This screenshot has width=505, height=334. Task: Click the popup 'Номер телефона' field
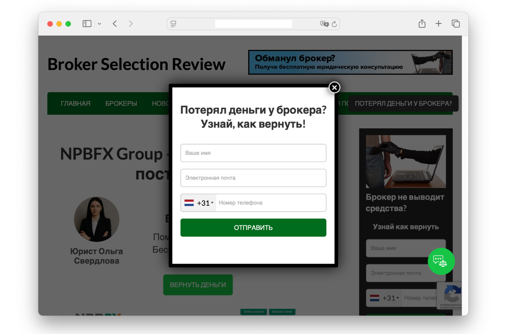[271, 203]
